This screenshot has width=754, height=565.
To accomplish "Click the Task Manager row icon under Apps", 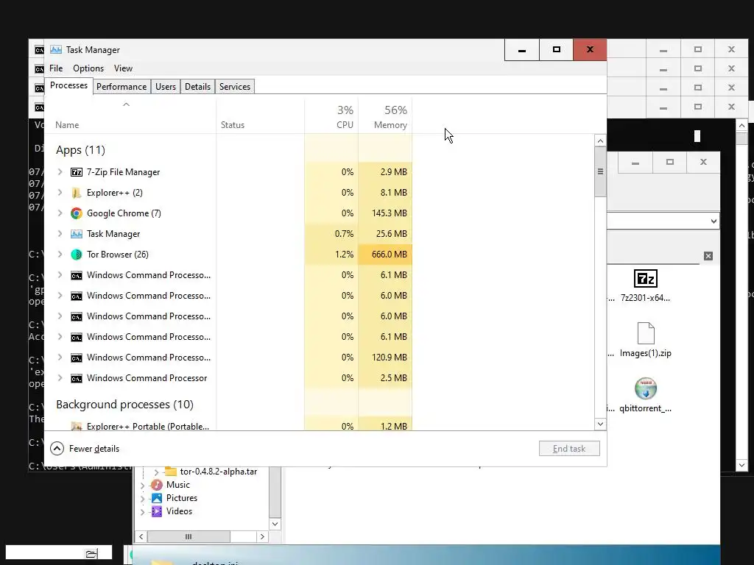I will tap(77, 234).
